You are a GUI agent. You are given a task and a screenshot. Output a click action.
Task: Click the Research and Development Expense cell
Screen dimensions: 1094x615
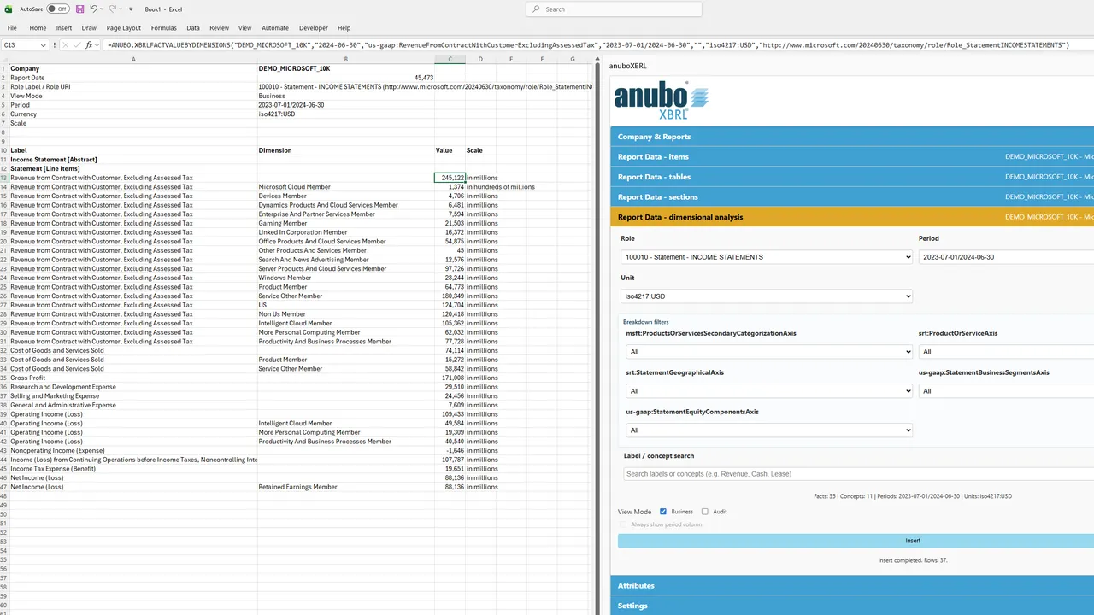click(x=133, y=387)
